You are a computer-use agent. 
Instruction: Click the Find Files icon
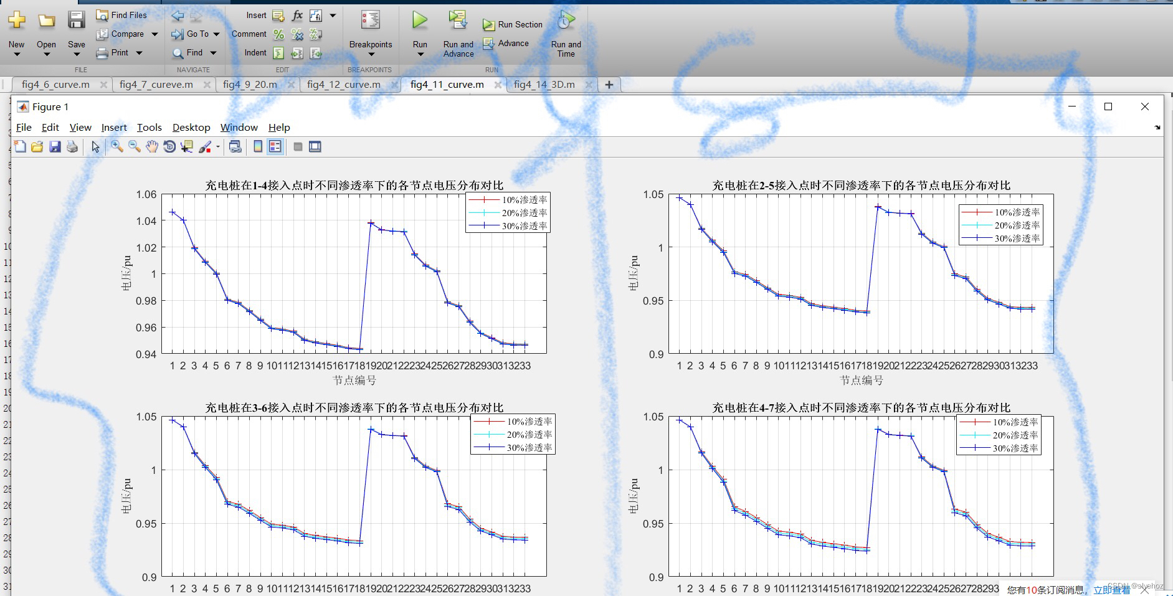102,15
